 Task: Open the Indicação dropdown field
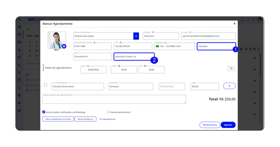click(216, 47)
